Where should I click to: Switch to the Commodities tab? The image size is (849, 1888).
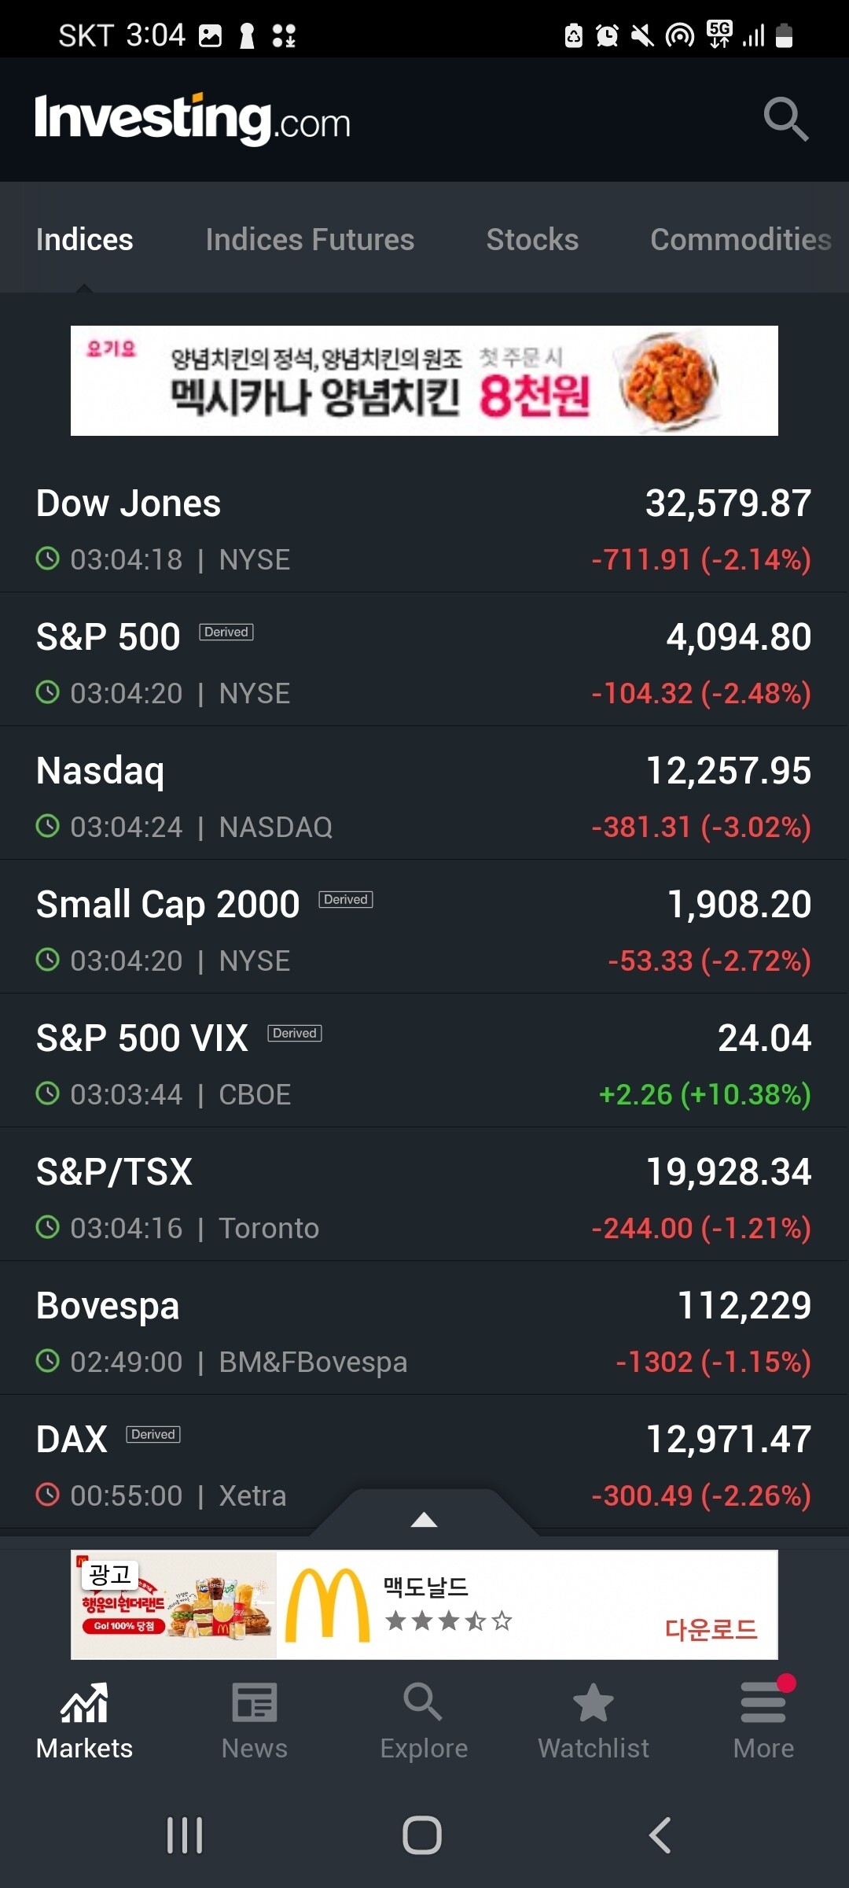point(741,239)
